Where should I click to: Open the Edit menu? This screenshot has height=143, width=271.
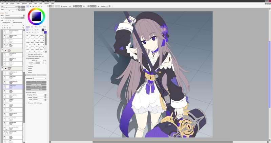pyautogui.click(x=7, y=4)
